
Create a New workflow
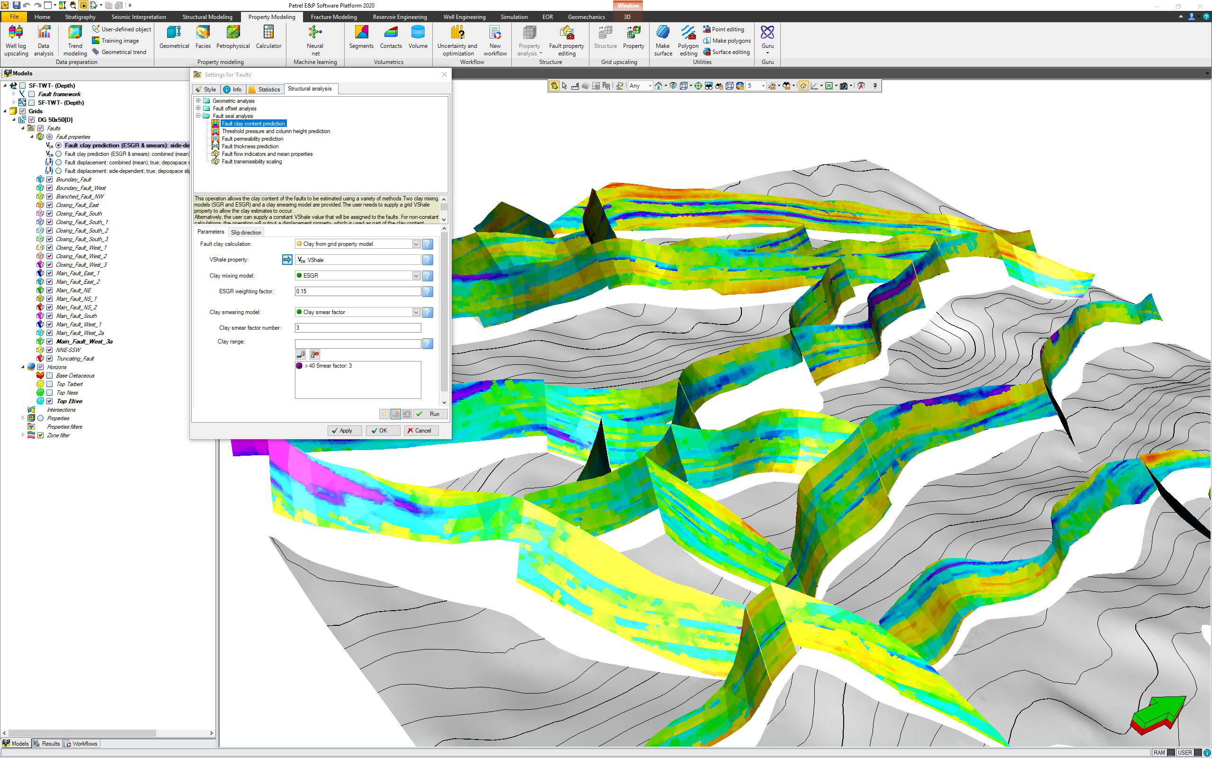tap(495, 41)
